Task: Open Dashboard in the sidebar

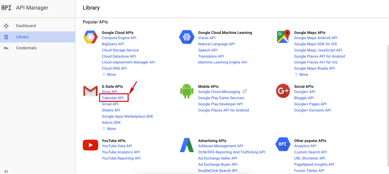Action: click(26, 26)
